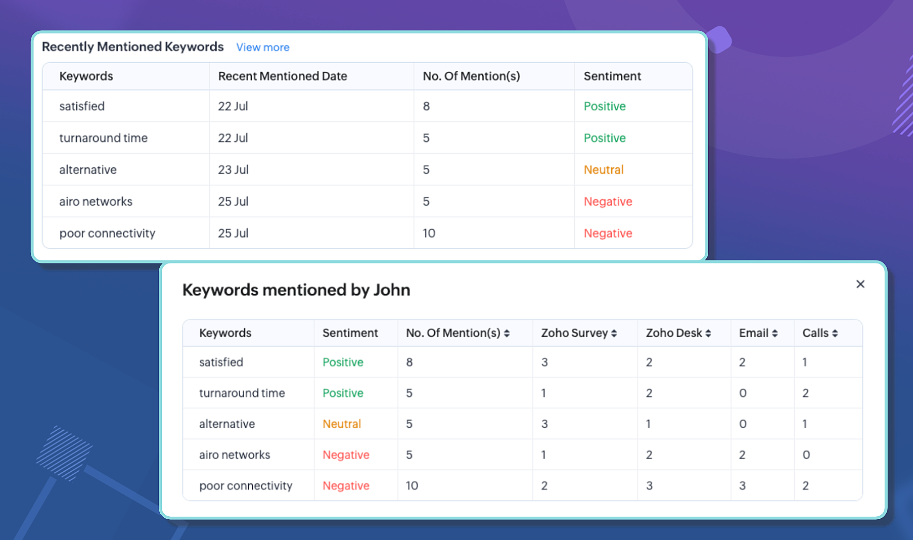Click the Sentiment header in the top table
This screenshot has height=540, width=913.
coord(612,76)
